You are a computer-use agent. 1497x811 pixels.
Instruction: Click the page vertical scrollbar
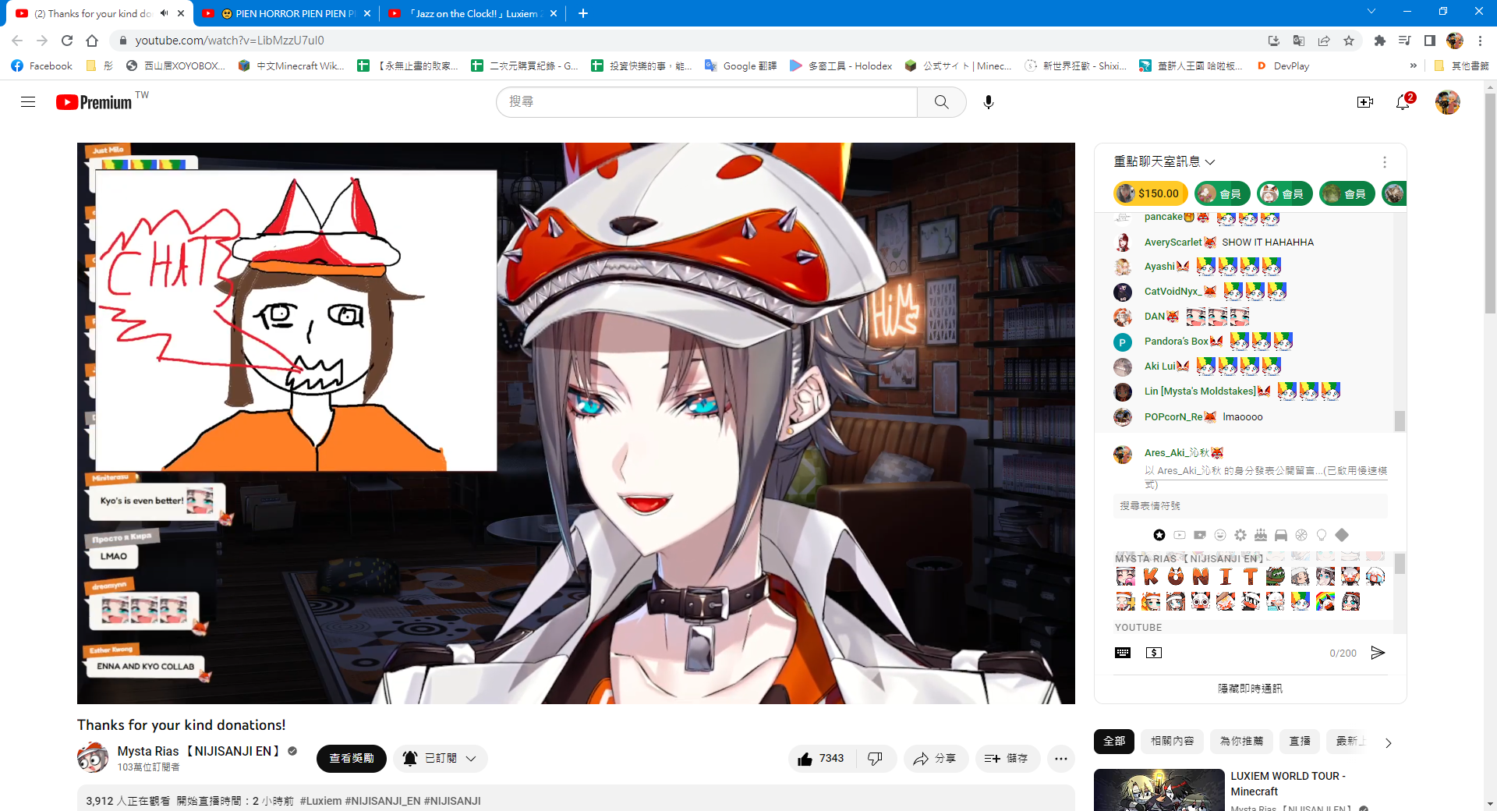click(1490, 204)
